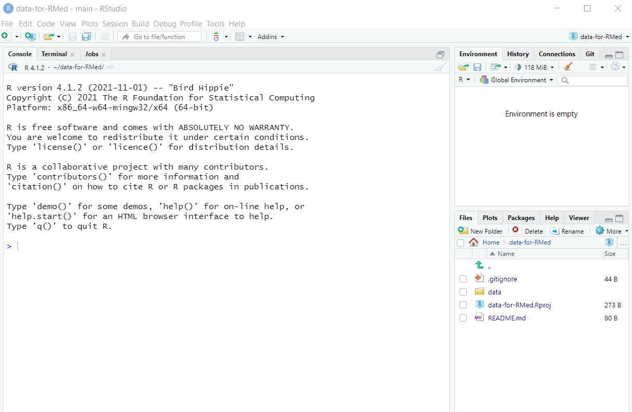Click the save all documents icon
The image size is (632, 412).
(x=86, y=36)
